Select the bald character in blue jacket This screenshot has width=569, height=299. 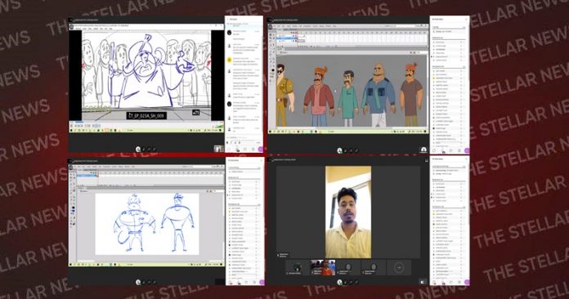tap(379, 94)
